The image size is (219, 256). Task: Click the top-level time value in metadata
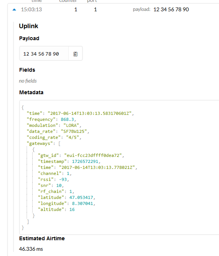pos(90,113)
